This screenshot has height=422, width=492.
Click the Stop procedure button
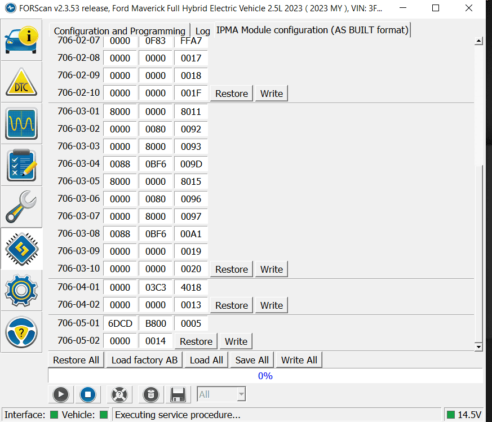[88, 394]
